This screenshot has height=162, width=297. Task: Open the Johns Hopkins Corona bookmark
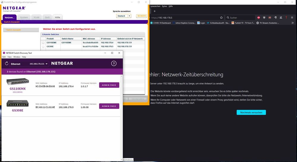coord(184,23)
